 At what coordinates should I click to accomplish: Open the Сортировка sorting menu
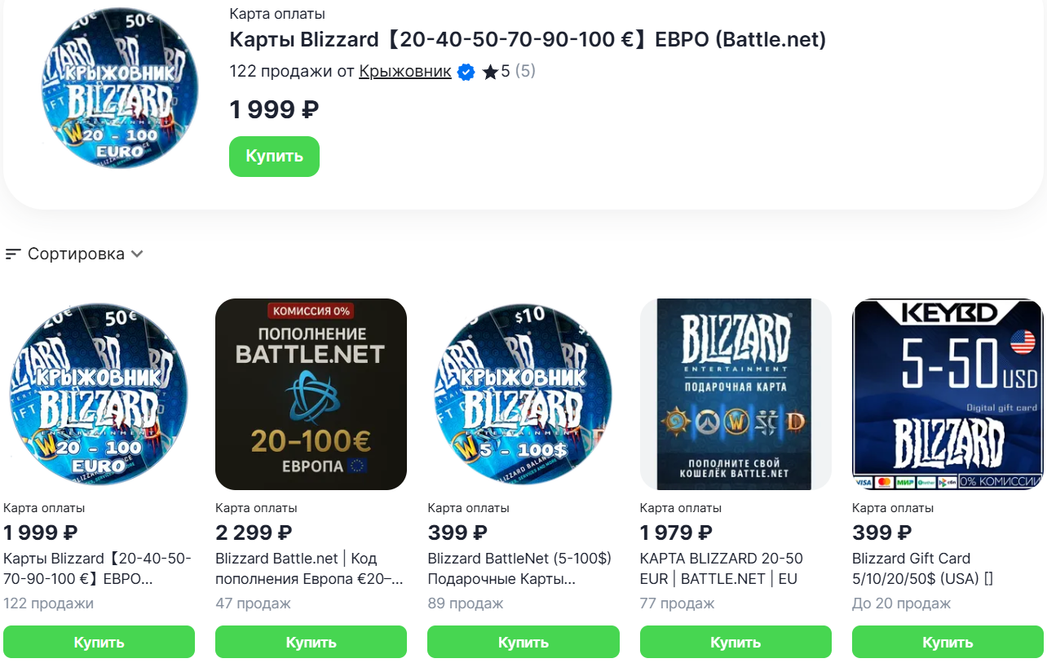(76, 254)
